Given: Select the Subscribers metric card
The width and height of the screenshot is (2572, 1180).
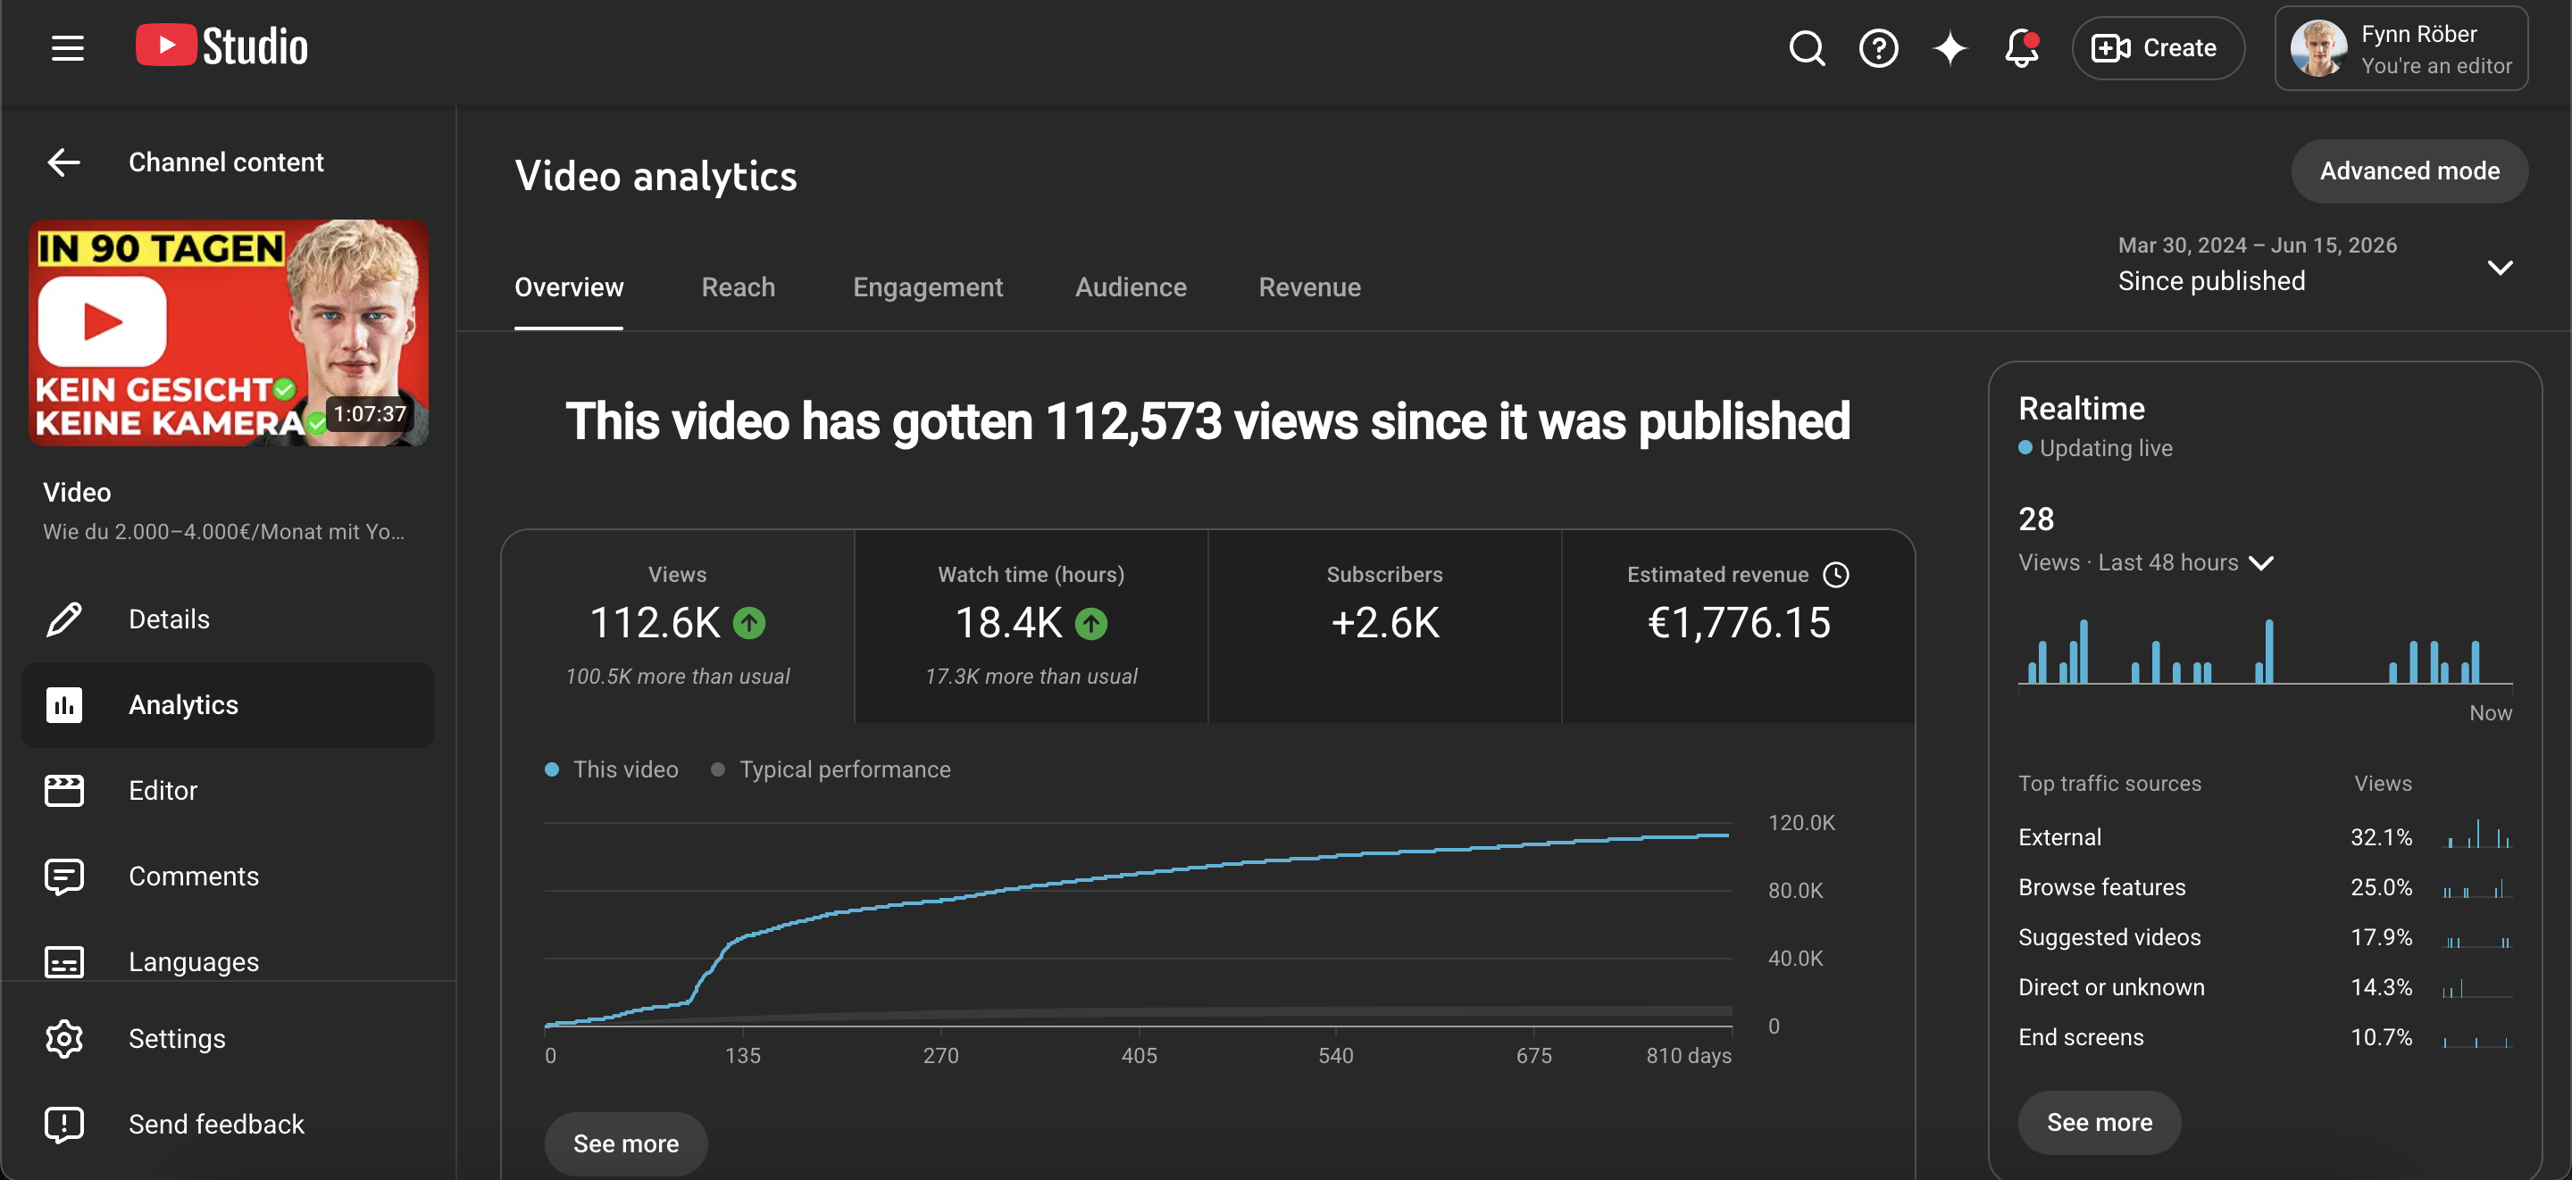Looking at the screenshot, I should tap(1384, 626).
